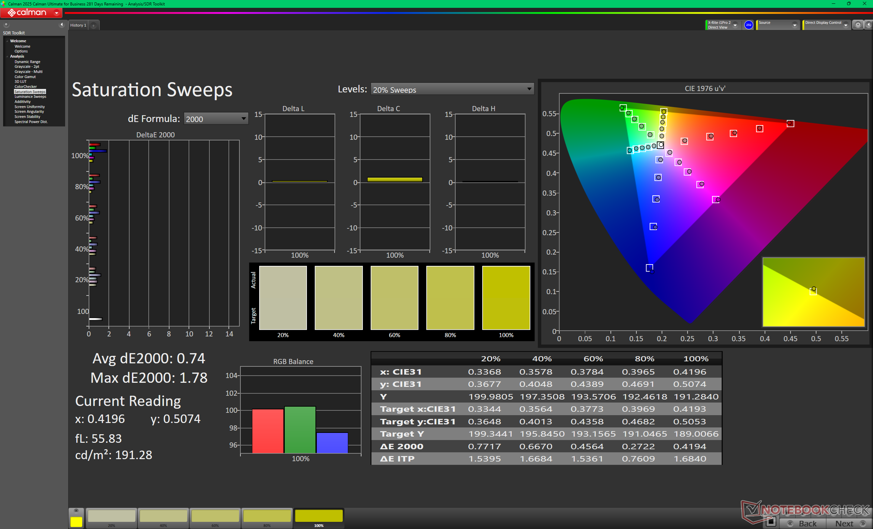This screenshot has height=529, width=873.
Task: Click the blue 232 meter status icon
Action: coord(748,25)
